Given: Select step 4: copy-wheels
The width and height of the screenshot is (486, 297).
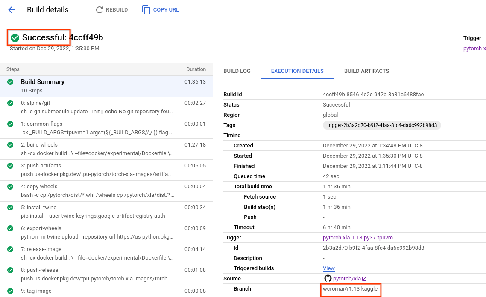Looking at the screenshot, I should tap(106, 191).
